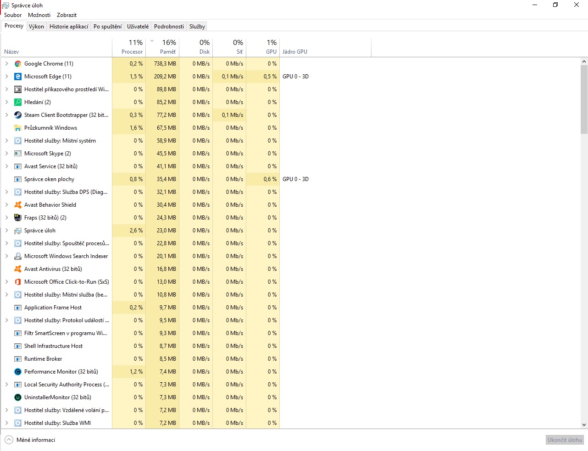Click the Microsoft Edge process icon
The height and width of the screenshot is (451, 588).
click(x=18, y=77)
